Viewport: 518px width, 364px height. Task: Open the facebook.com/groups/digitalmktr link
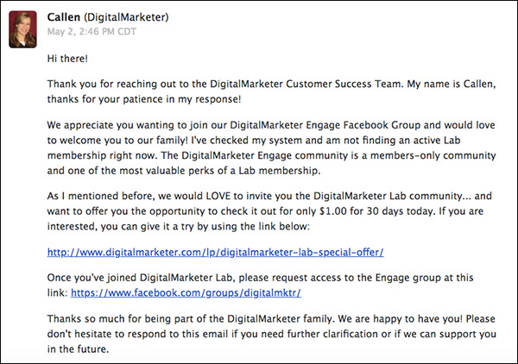pyautogui.click(x=186, y=293)
